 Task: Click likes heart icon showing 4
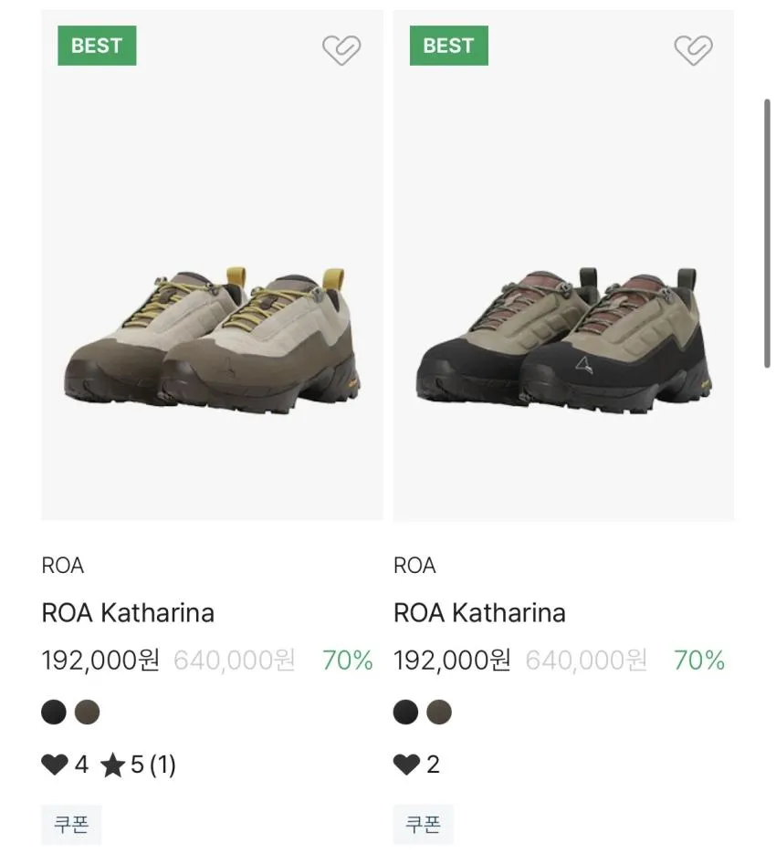tap(55, 765)
